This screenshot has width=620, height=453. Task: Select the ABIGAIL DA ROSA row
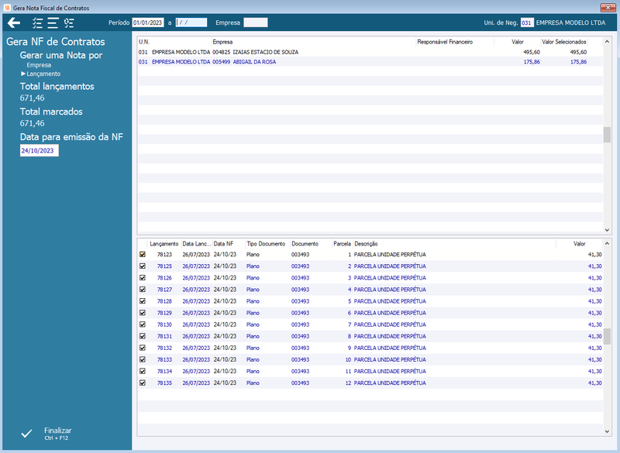click(x=370, y=62)
